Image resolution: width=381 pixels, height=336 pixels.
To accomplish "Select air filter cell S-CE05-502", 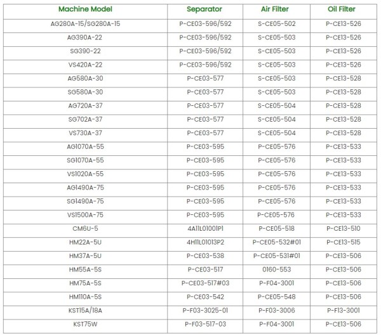I will coord(276,23).
